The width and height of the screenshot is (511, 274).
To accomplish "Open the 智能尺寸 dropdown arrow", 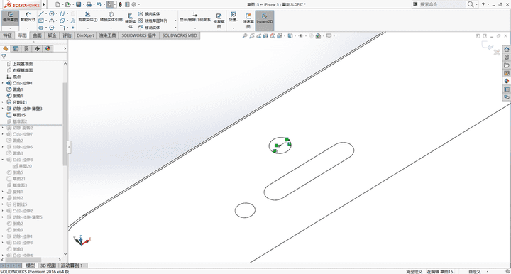I will 28,28.
